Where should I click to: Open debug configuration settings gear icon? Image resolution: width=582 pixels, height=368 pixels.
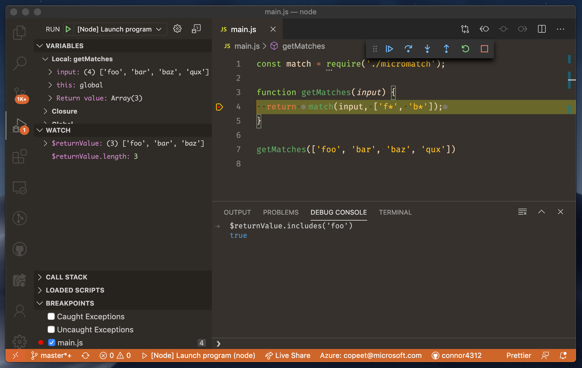coord(178,29)
